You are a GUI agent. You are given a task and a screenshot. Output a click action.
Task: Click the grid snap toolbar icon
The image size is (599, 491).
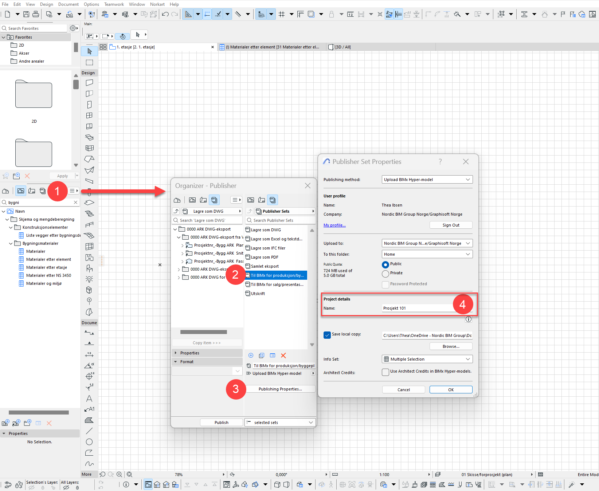pyautogui.click(x=282, y=14)
